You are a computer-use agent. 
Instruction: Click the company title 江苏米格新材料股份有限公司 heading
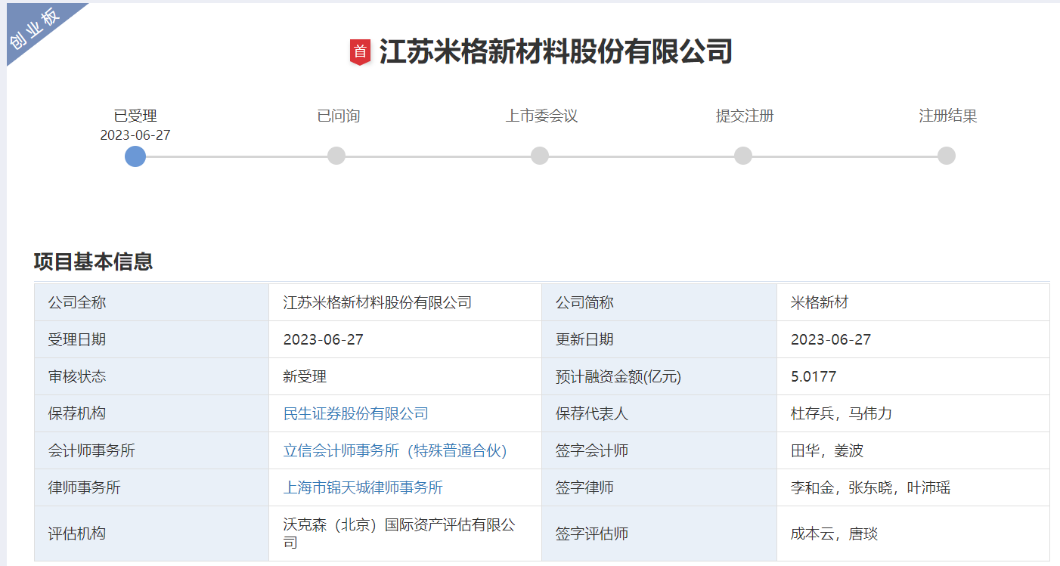click(556, 52)
